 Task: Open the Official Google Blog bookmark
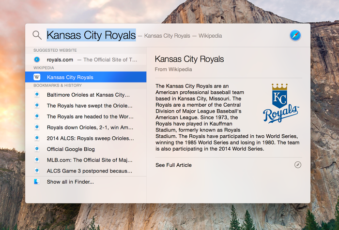pyautogui.click(x=86, y=149)
